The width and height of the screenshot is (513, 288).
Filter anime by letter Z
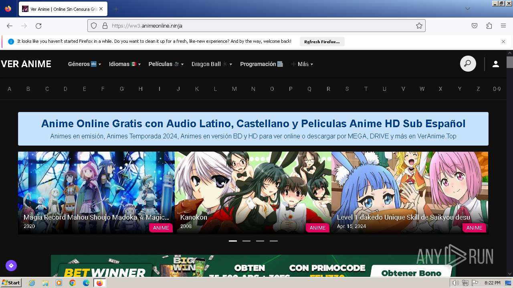tap(478, 89)
